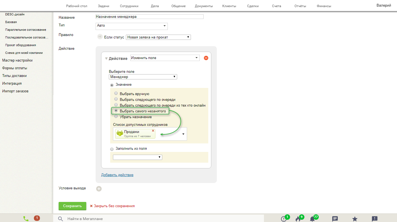Viewport: 397px width, 222px height.
Task: Open favorites star icon
Action: click(355, 219)
